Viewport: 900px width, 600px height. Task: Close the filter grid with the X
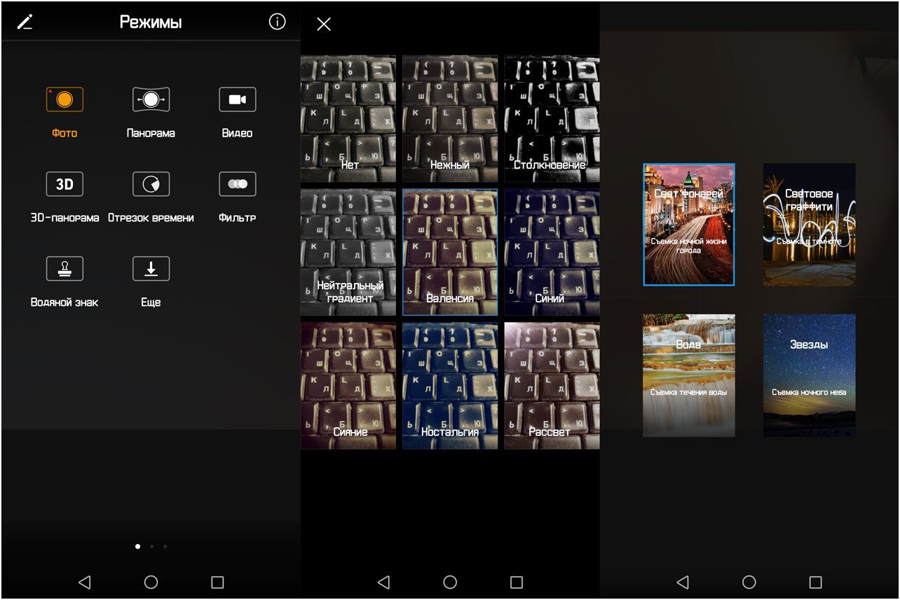(323, 25)
